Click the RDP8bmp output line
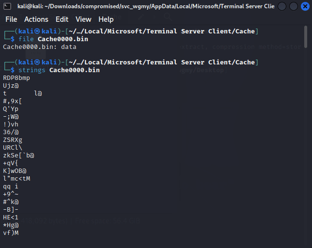The width and height of the screenshot is (312, 248). coord(16,78)
